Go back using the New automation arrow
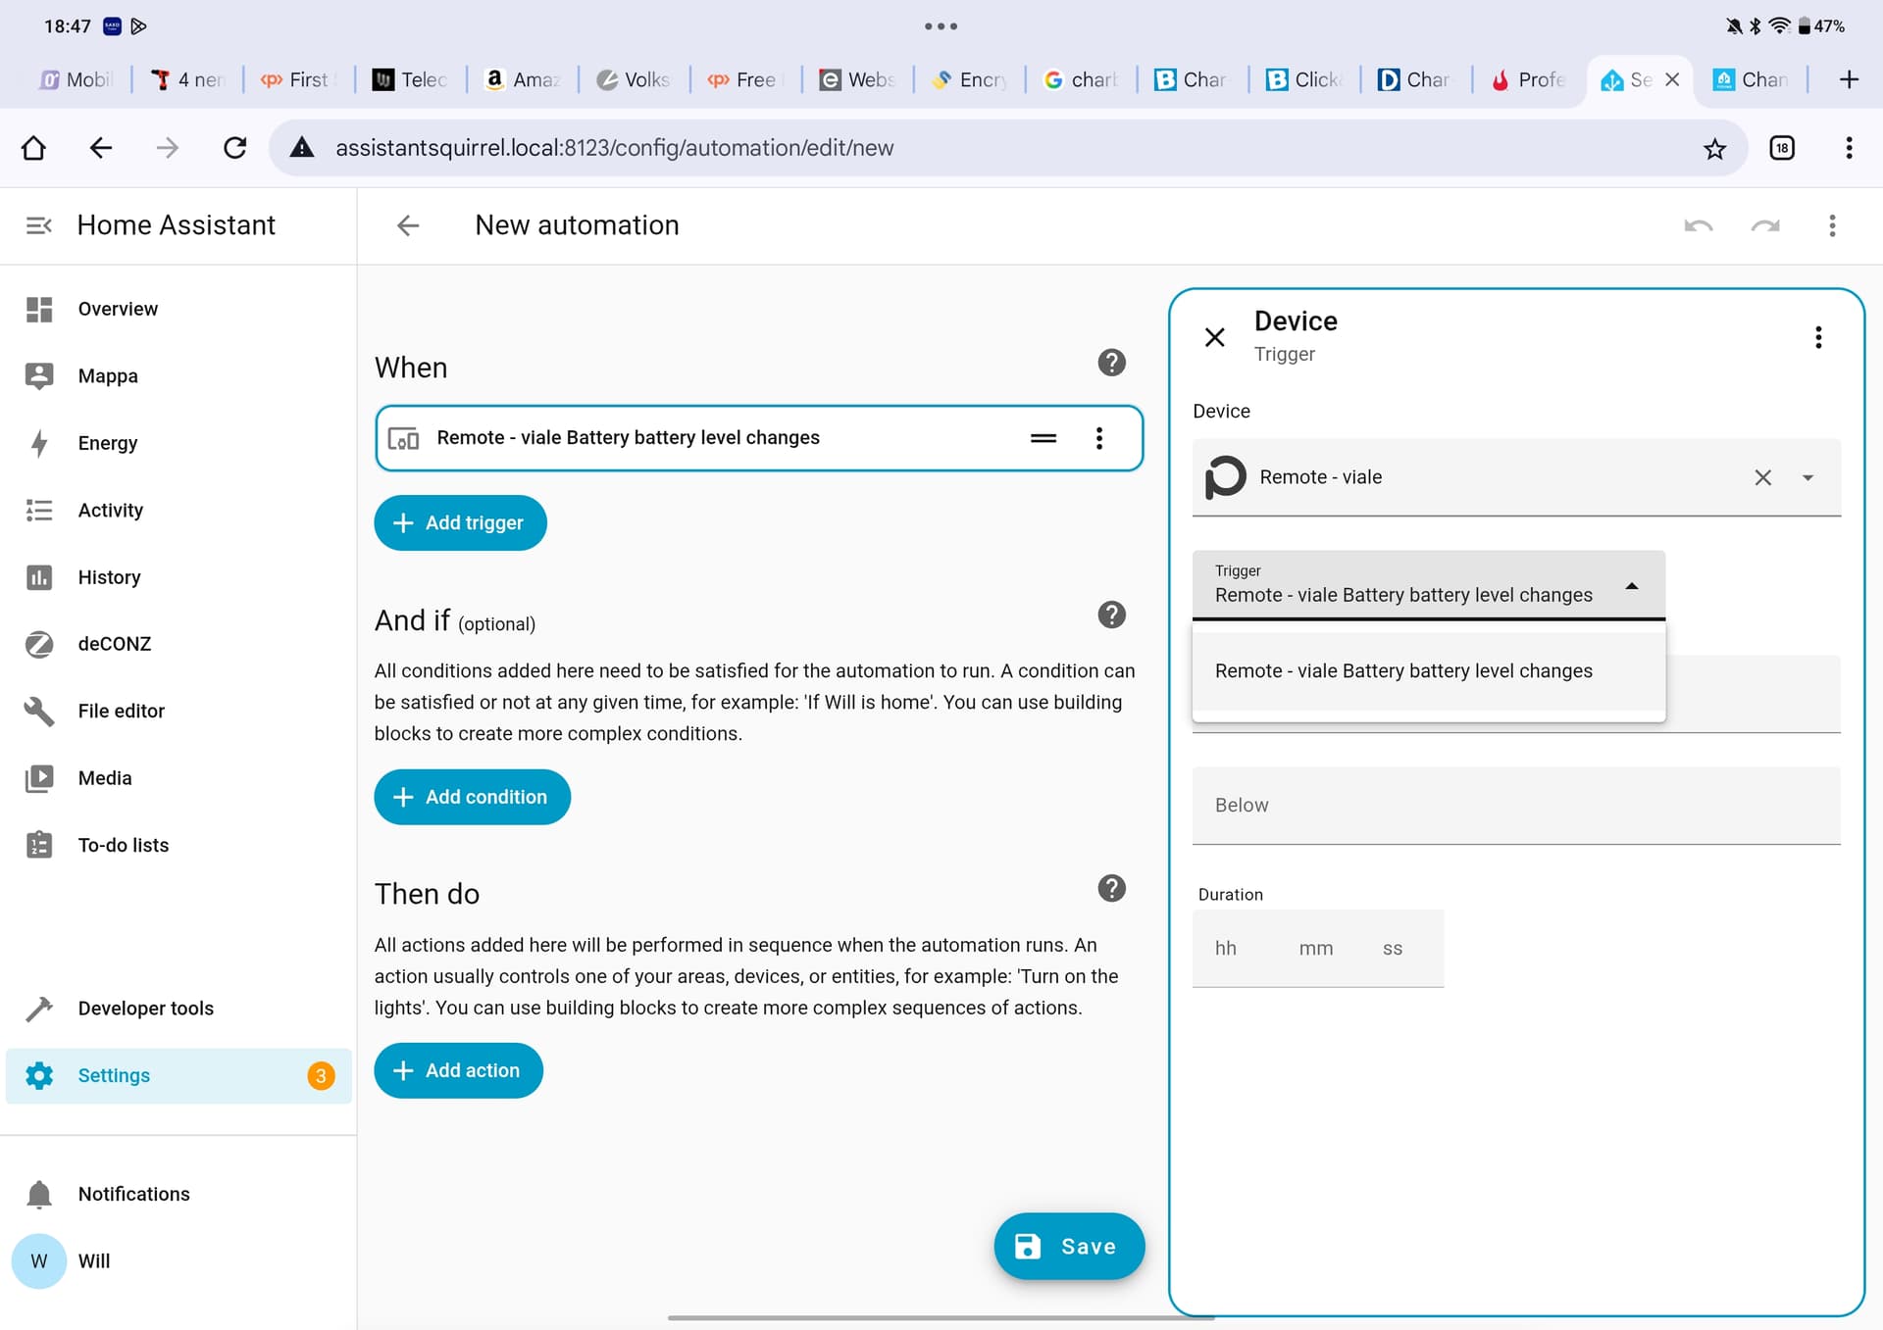 coord(408,226)
